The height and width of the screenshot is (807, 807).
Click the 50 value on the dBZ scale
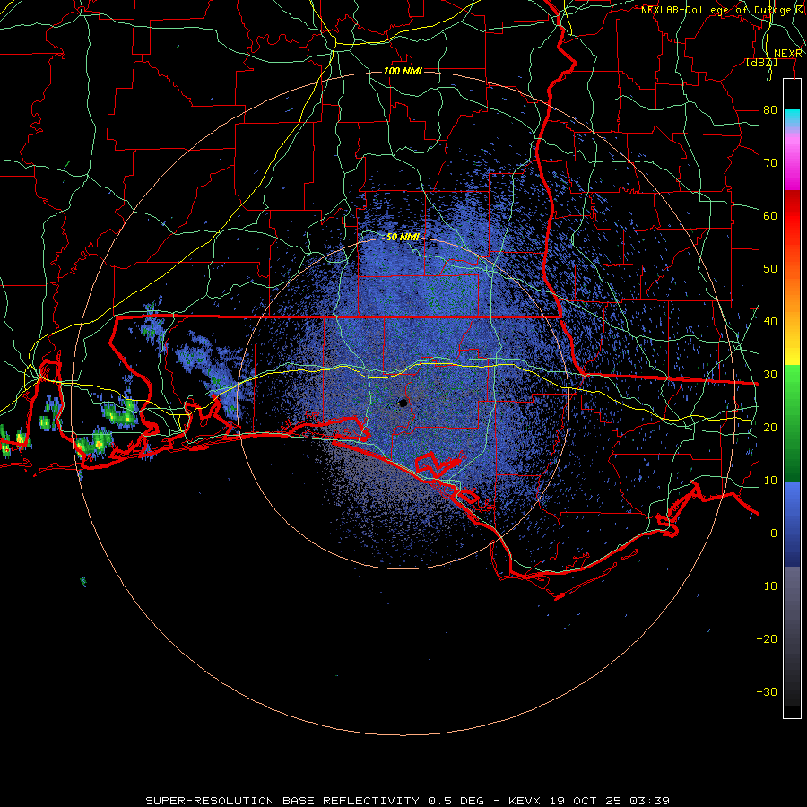(770, 269)
